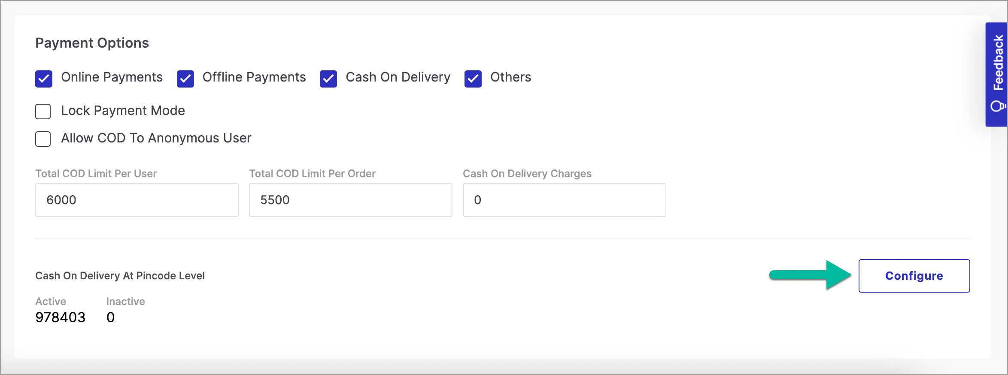Image resolution: width=1008 pixels, height=375 pixels.
Task: Check Allow COD To Anonymous User
Action: tap(43, 139)
